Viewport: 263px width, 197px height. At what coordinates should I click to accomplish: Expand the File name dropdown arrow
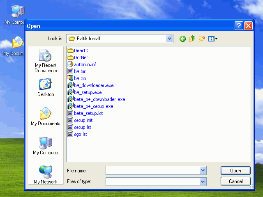pyautogui.click(x=203, y=170)
